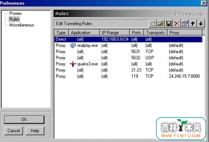Sort by the Transports column header
Viewport: 209px width, 142px height.
156,33
